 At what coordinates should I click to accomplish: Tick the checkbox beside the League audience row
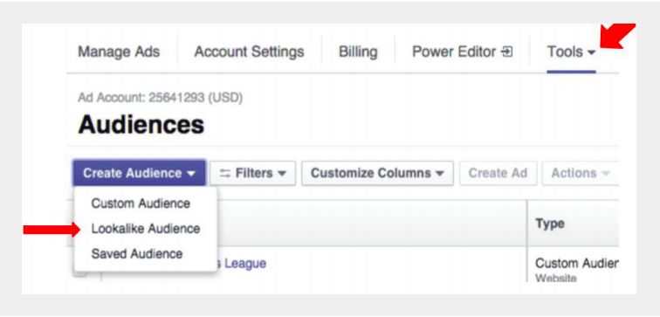pyautogui.click(x=82, y=272)
